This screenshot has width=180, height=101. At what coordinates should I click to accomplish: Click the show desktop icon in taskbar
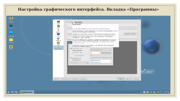(16, 92)
